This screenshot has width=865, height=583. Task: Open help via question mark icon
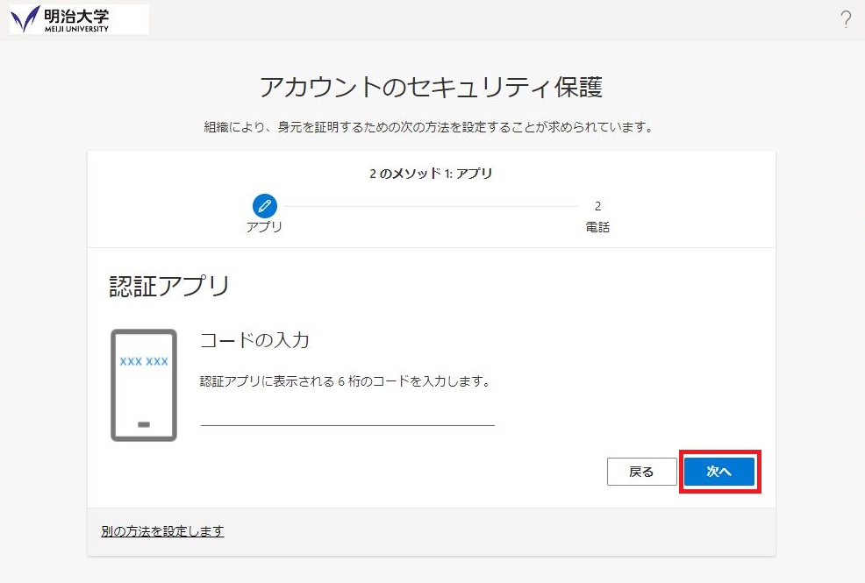846,20
